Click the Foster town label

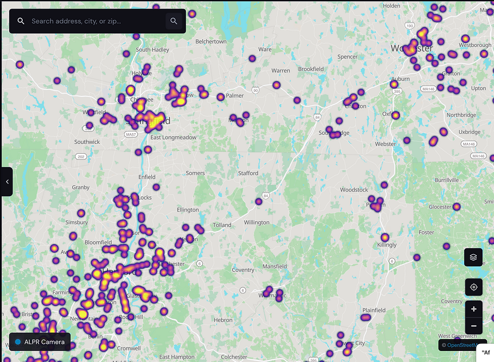click(426, 232)
